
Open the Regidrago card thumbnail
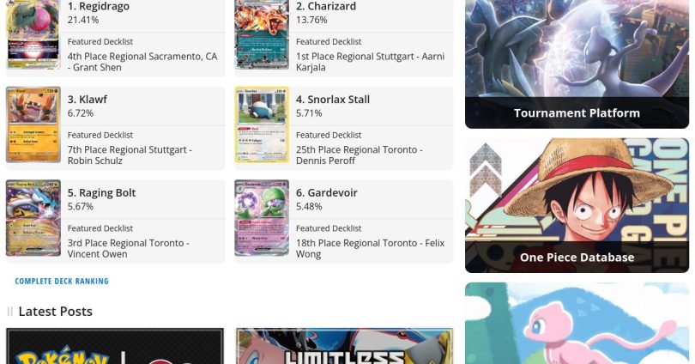33,34
